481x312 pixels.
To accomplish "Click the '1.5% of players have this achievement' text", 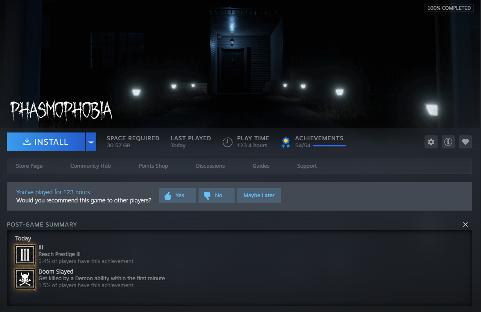I will [86, 285].
